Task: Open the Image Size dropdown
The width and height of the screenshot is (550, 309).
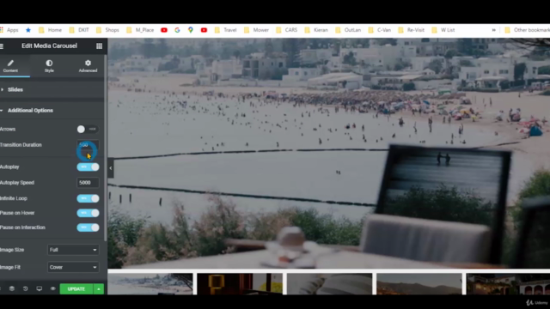Action: coord(73,250)
